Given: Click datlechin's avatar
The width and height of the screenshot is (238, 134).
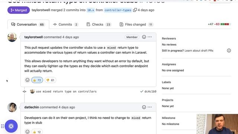Looking at the screenshot, I should (12, 108).
